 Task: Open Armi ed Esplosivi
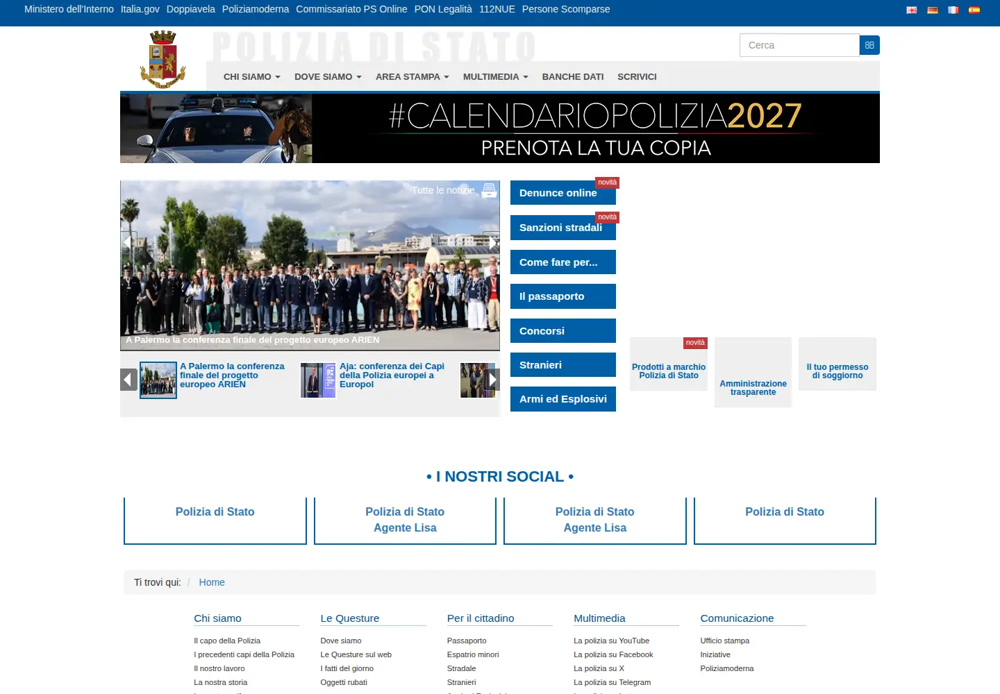point(563,399)
